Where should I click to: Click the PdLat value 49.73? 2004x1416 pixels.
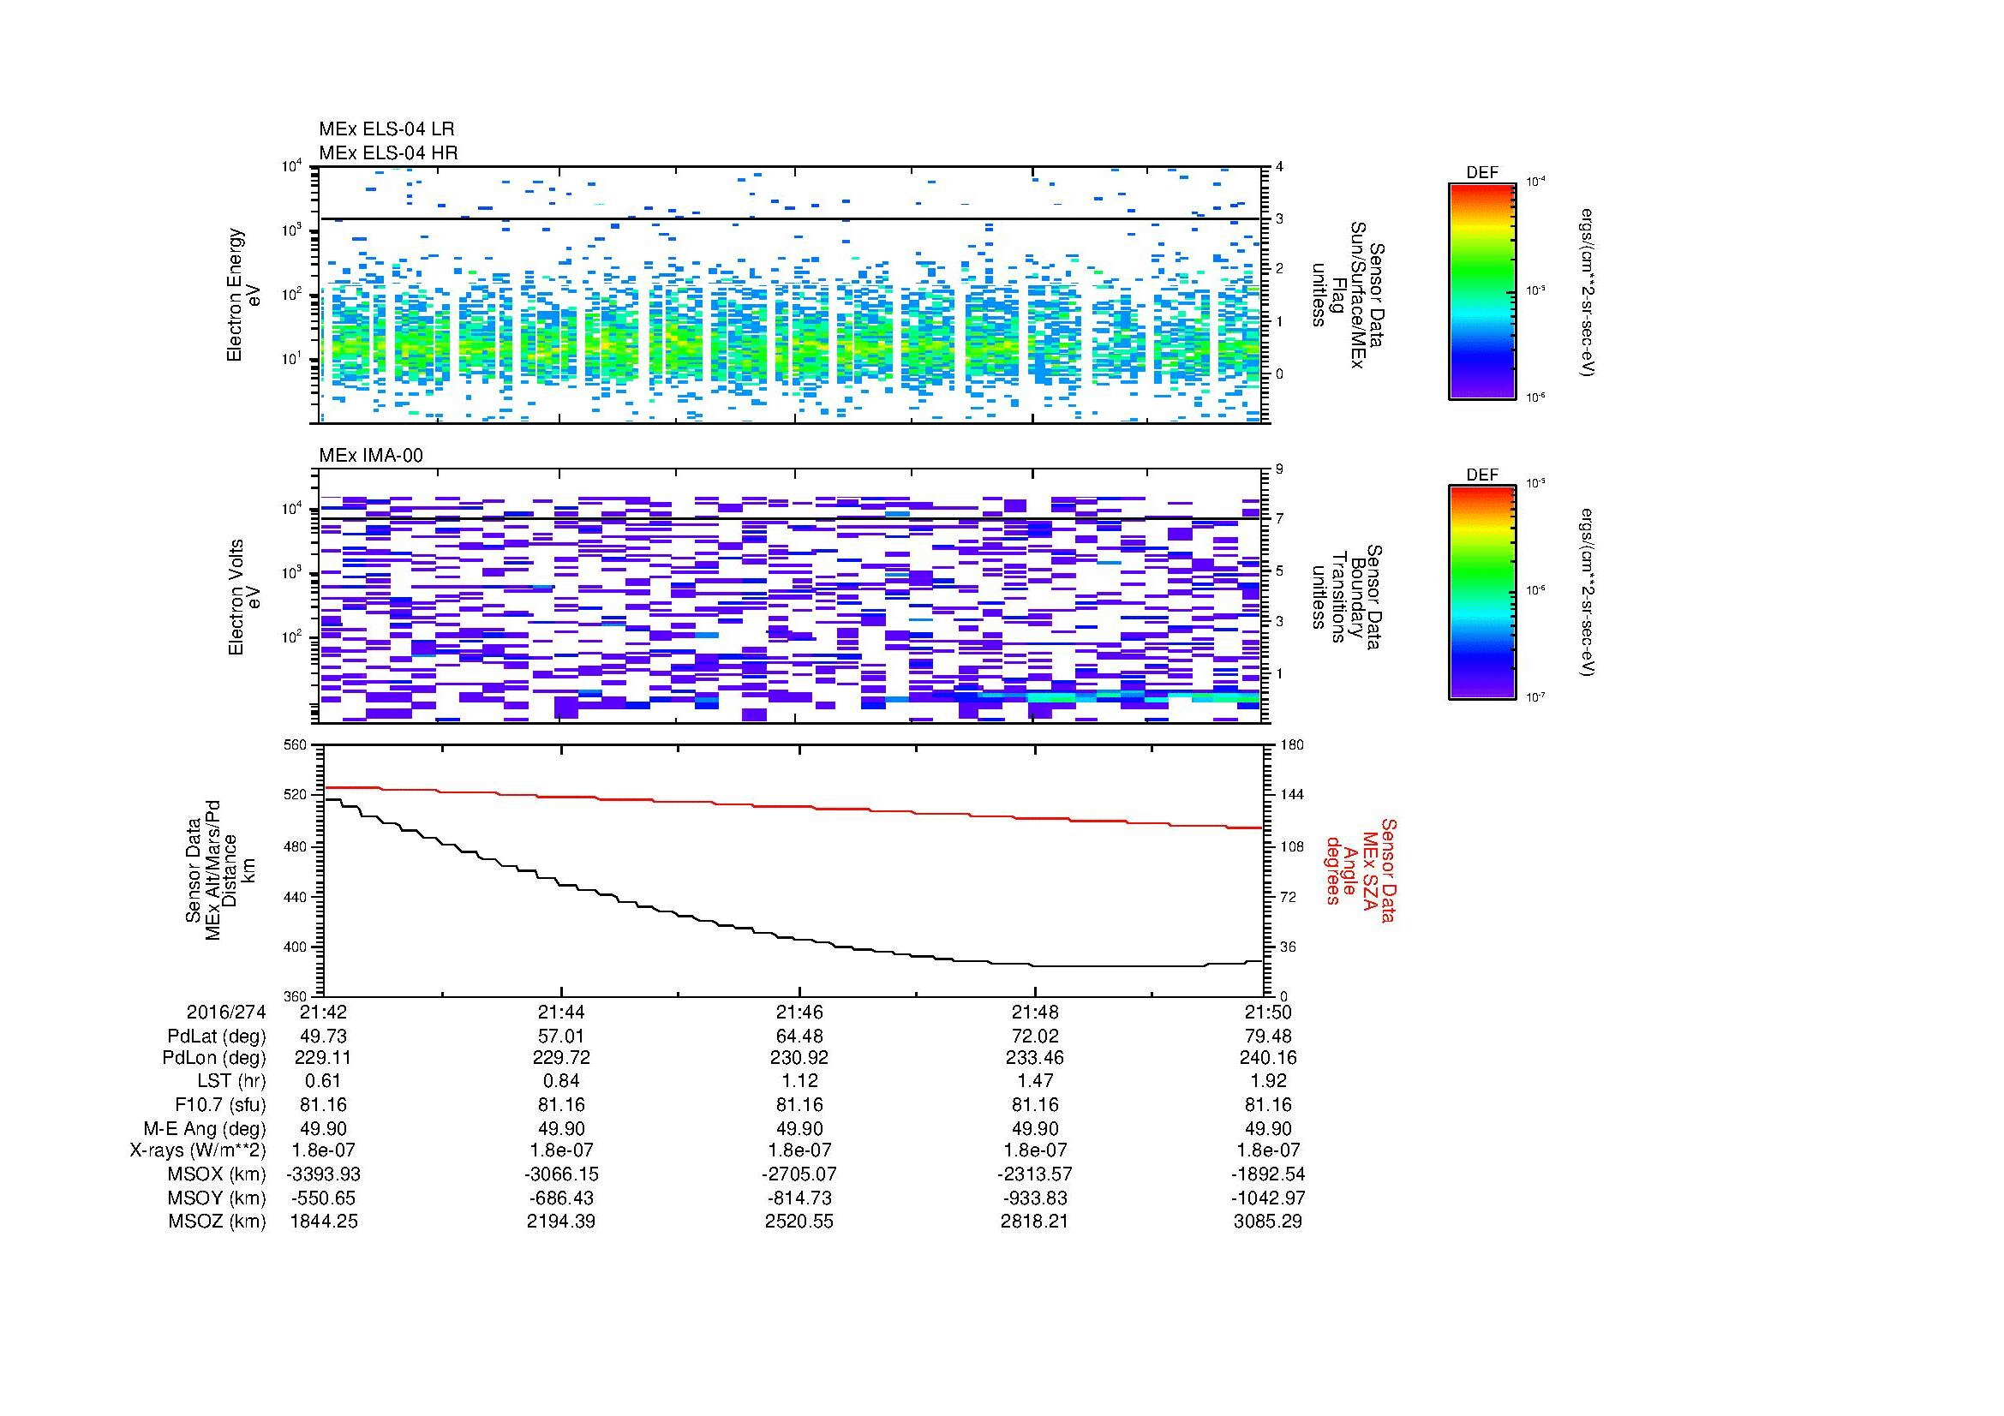[324, 1037]
